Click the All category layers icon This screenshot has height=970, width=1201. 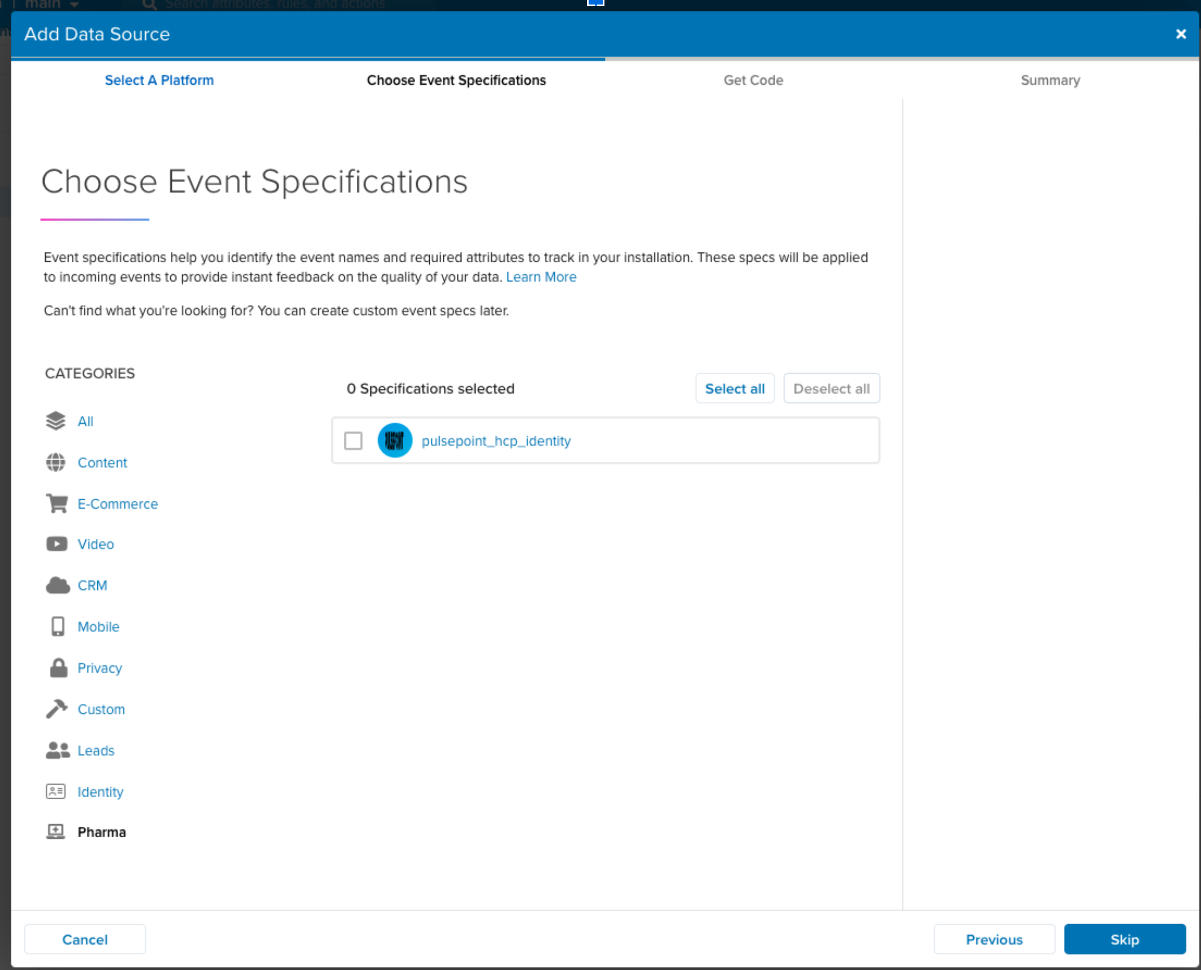(55, 421)
